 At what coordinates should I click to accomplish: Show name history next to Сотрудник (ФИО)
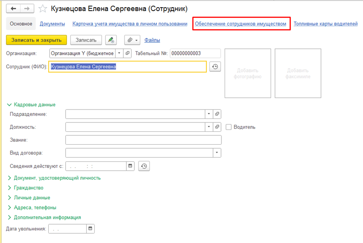(x=215, y=67)
